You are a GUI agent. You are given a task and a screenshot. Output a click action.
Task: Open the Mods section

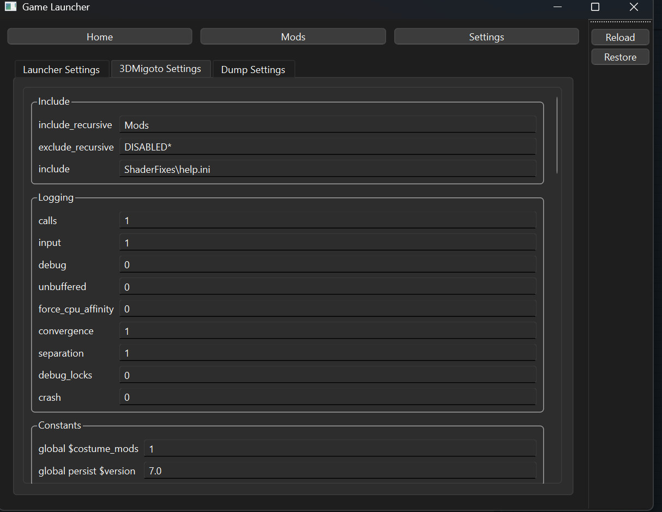pos(293,36)
